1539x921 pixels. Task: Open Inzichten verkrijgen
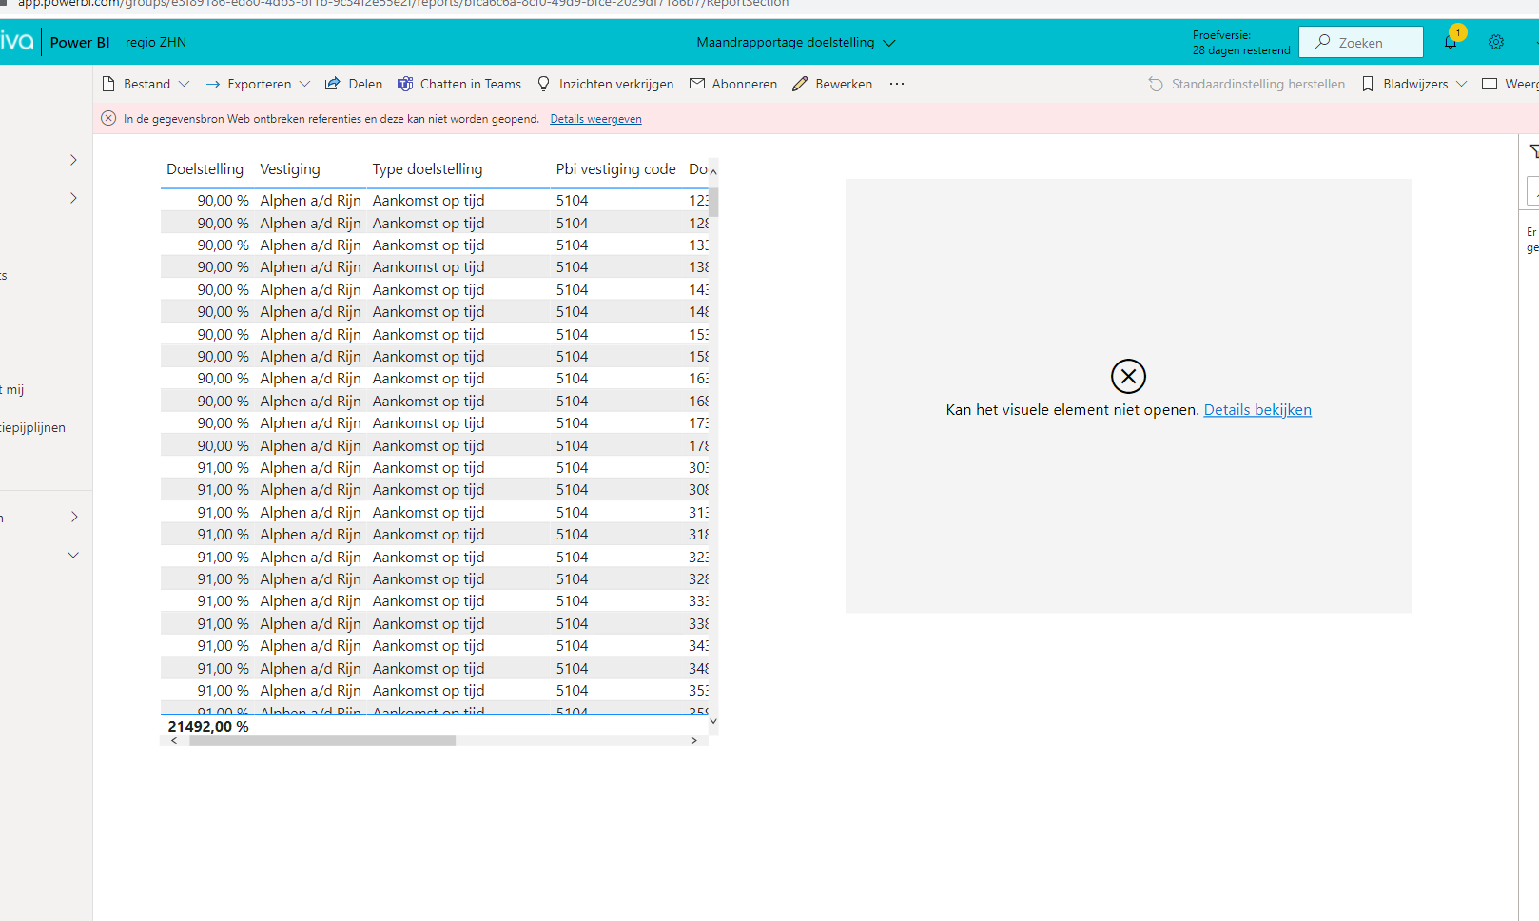(605, 84)
